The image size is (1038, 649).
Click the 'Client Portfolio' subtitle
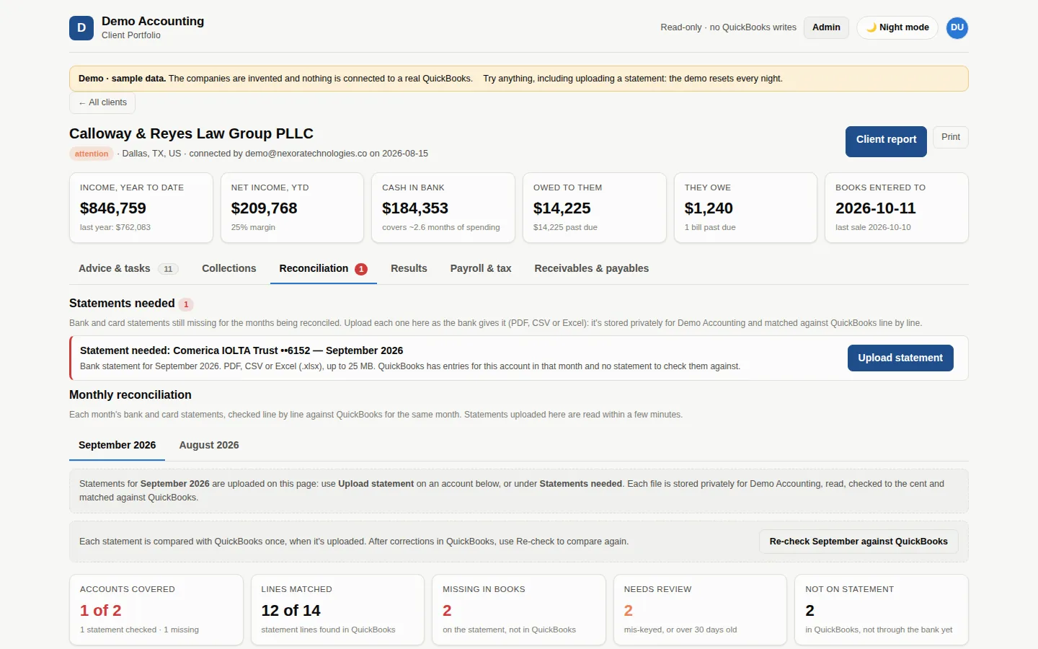[x=131, y=35]
